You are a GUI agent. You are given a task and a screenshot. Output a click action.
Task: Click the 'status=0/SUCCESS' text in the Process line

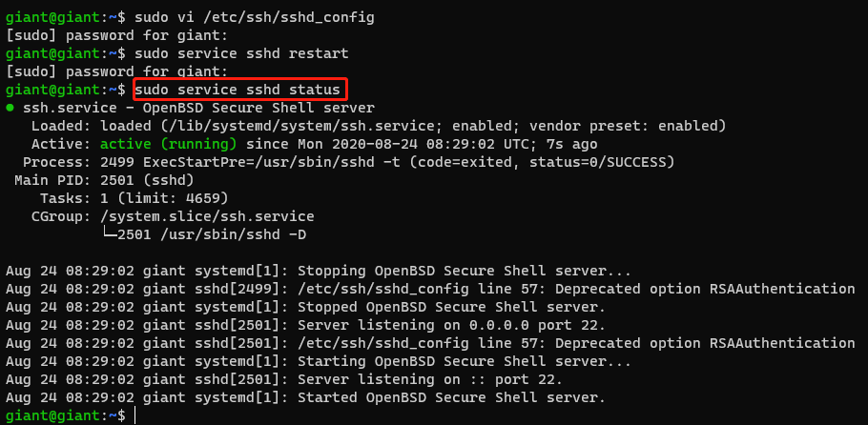click(598, 163)
